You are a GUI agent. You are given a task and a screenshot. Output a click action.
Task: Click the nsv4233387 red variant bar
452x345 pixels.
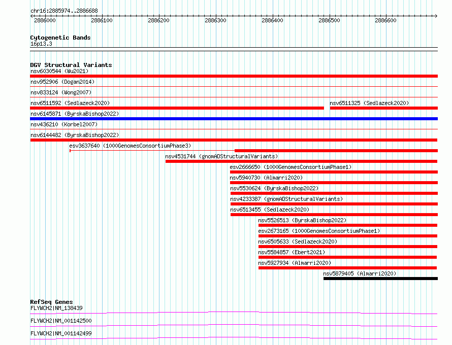coord(334,204)
